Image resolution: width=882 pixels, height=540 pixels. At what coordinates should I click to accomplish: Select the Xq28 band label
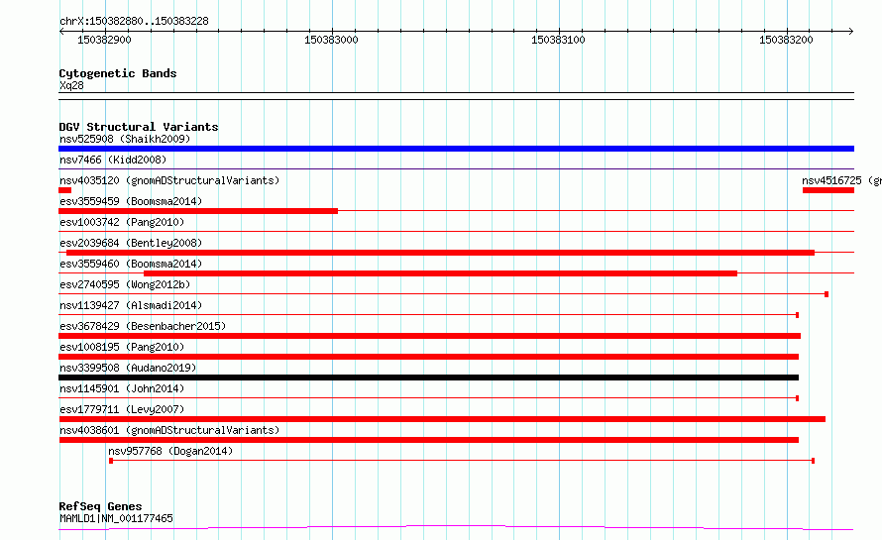tap(71, 85)
